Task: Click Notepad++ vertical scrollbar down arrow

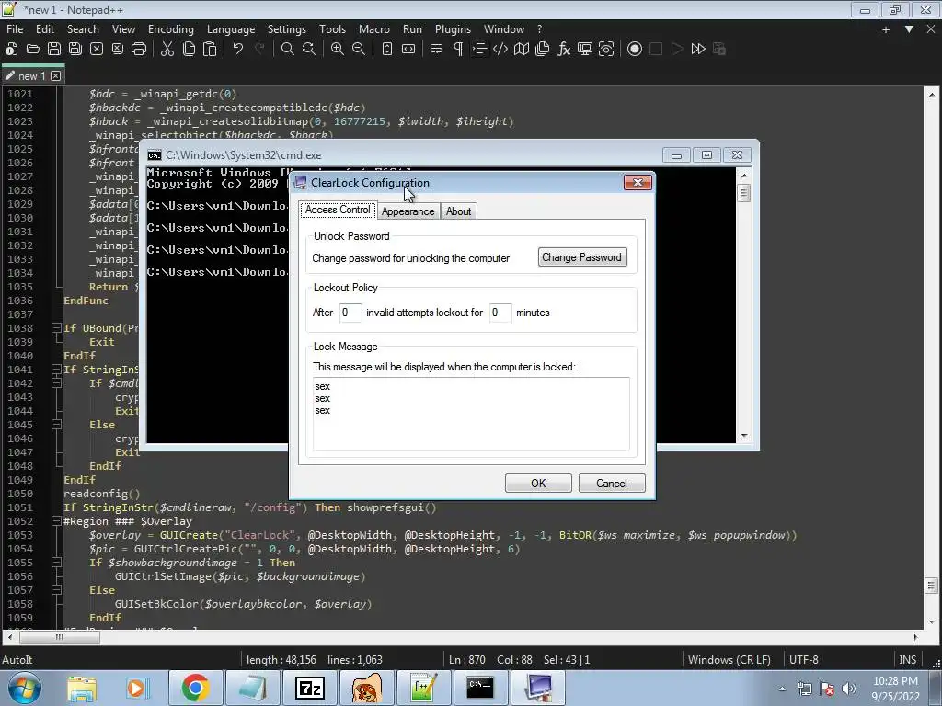Action: (x=931, y=621)
